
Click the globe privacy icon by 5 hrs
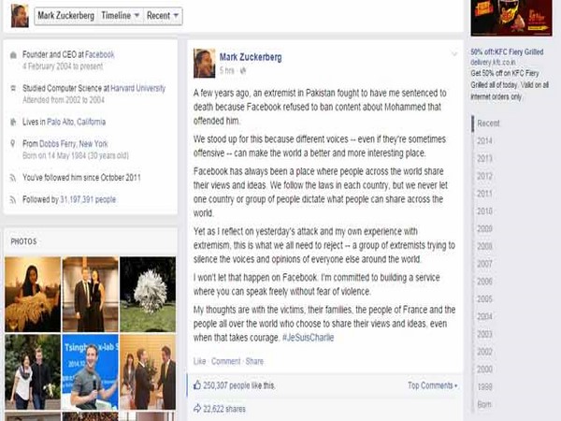pos(243,71)
